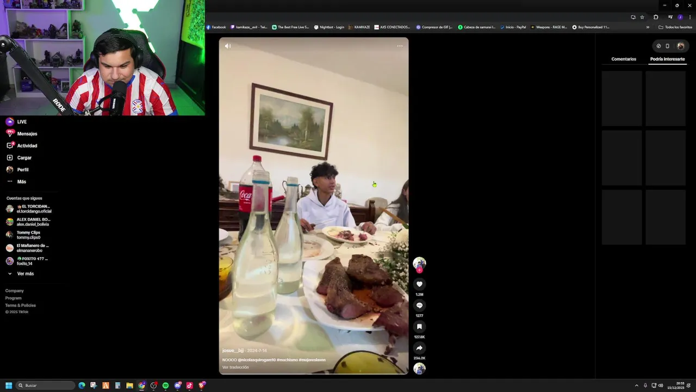
Task: Click the taskbar Buscar search box
Action: click(x=46, y=385)
